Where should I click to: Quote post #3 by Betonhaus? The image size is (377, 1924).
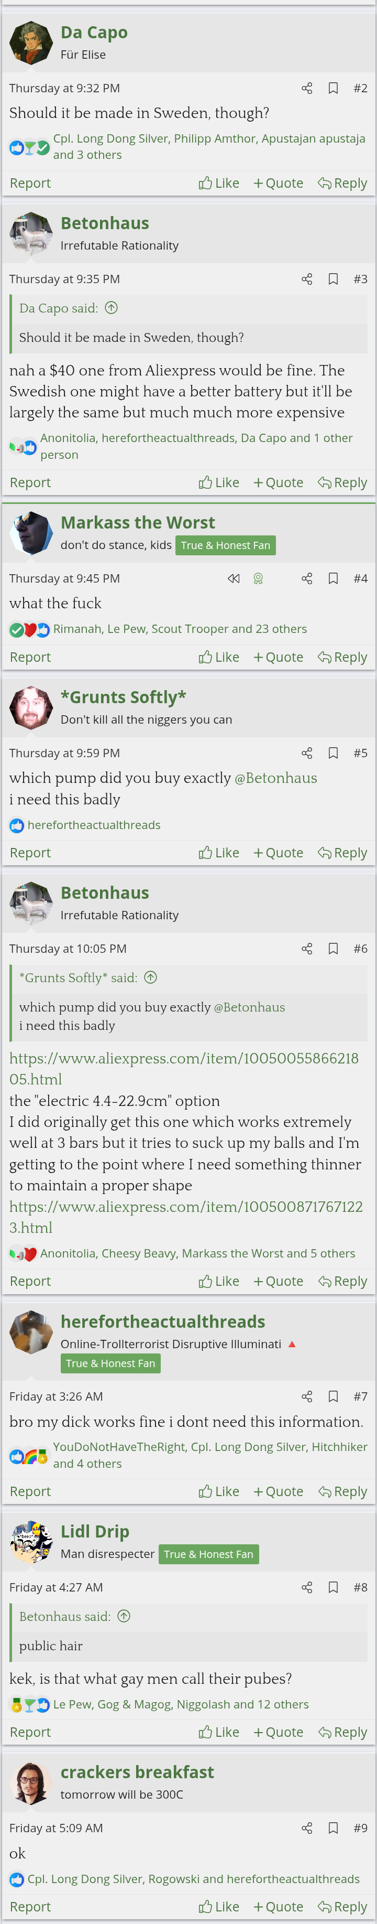[278, 482]
